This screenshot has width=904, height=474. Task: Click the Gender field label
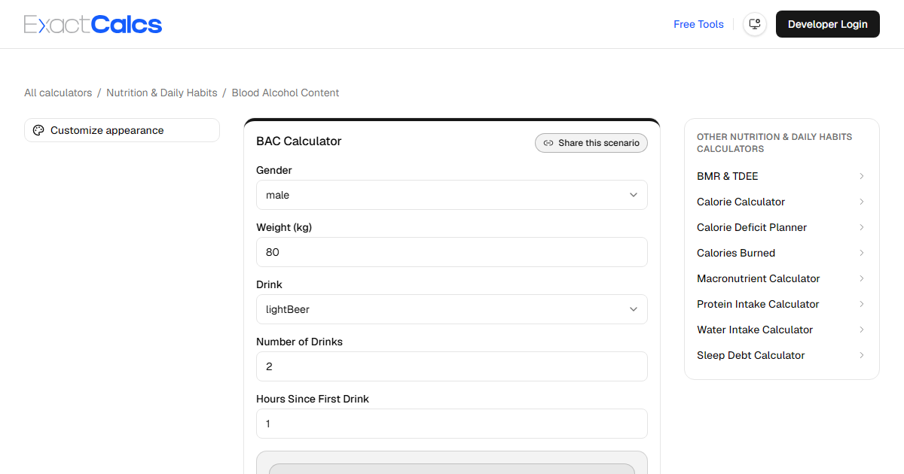[274, 170]
